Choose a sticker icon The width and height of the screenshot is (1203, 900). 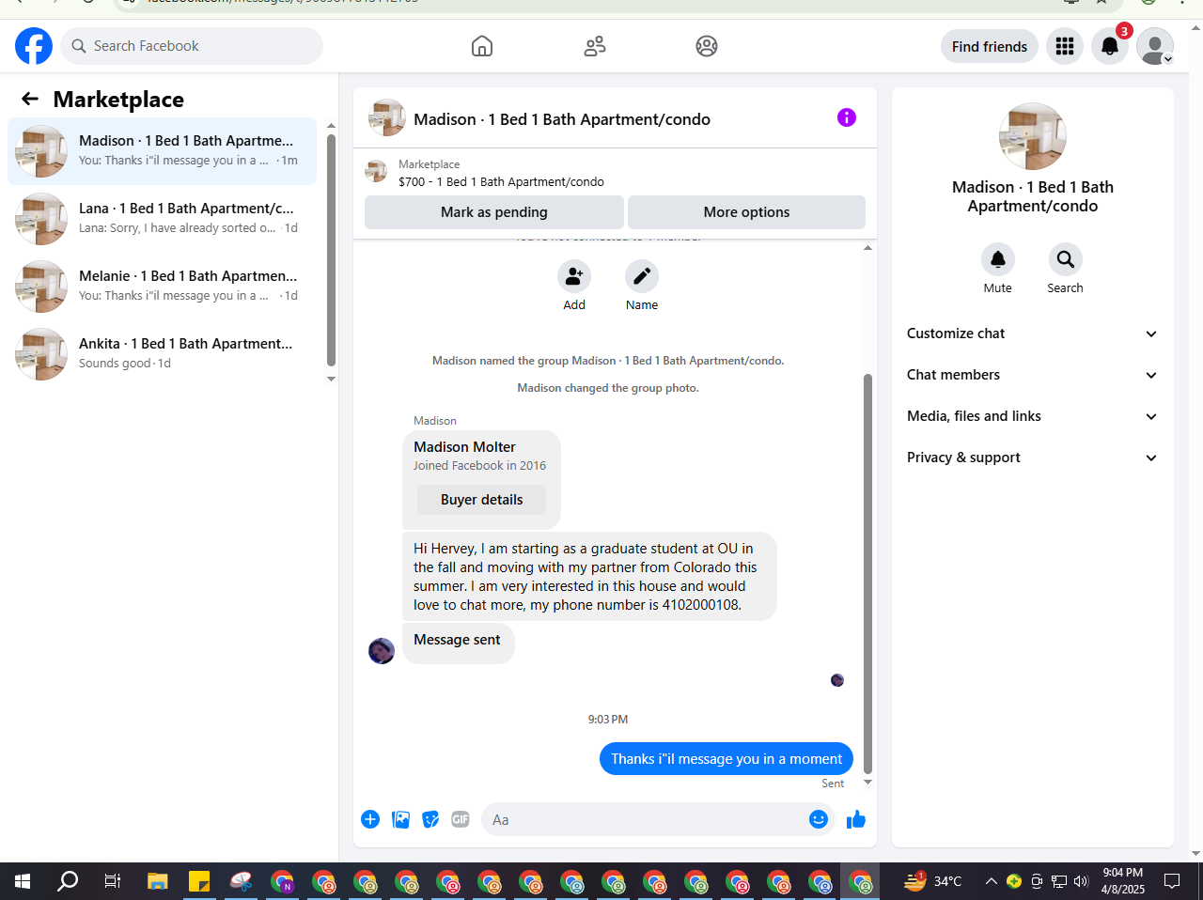pyautogui.click(x=430, y=819)
